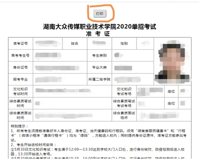Click the 报考专业 label cell
This screenshot has width=199, height=159.
pos(20,79)
